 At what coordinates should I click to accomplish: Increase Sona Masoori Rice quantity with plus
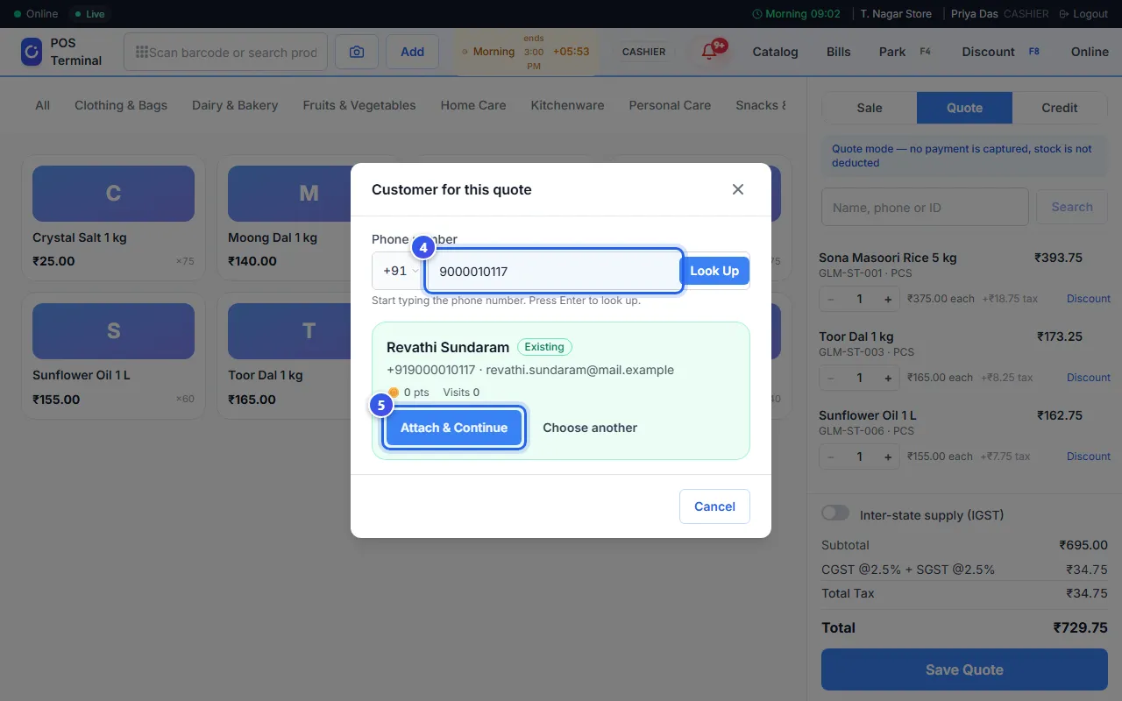click(888, 299)
